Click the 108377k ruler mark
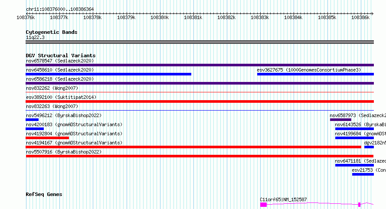This screenshot has height=209, width=386. coord(59,17)
